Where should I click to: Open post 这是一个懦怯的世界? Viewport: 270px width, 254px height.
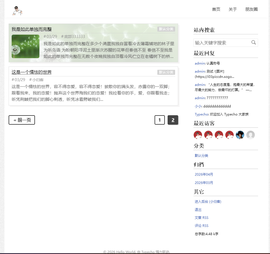(32, 72)
